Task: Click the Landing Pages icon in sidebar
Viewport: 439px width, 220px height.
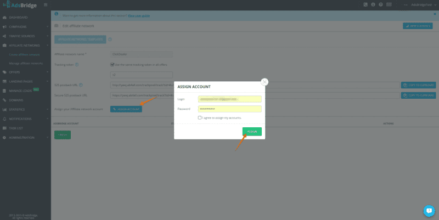Action: coord(4,81)
